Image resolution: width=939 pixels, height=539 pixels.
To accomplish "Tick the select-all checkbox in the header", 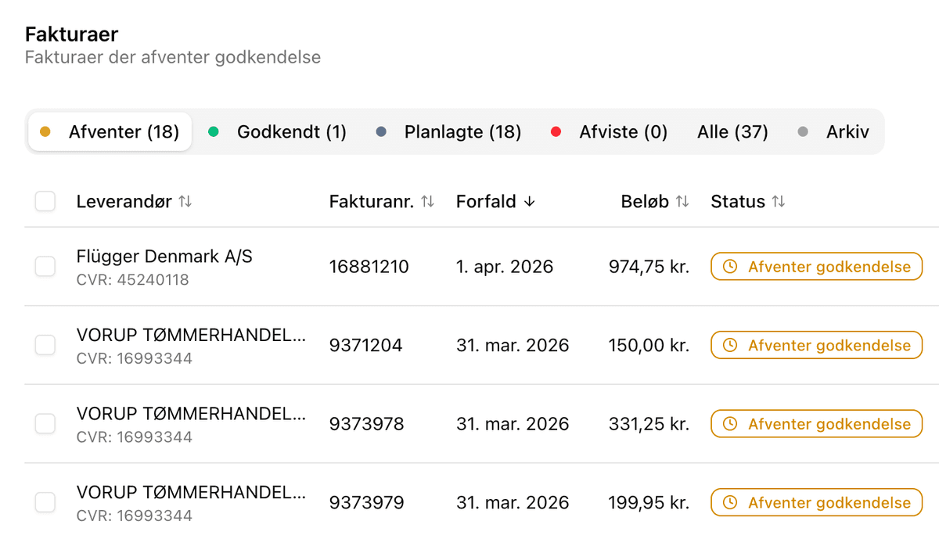I will 45,201.
